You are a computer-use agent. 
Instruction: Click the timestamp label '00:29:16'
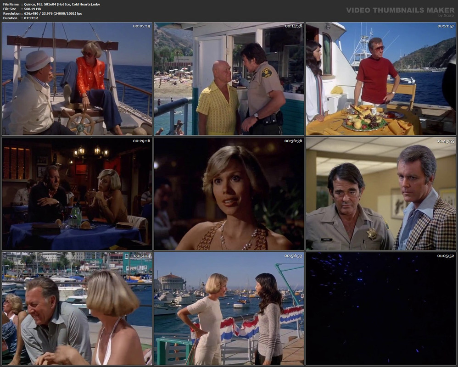tap(141, 141)
